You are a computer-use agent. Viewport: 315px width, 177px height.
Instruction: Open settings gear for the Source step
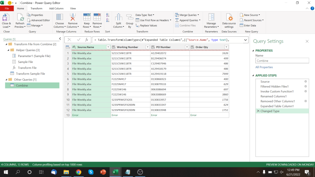(306, 82)
